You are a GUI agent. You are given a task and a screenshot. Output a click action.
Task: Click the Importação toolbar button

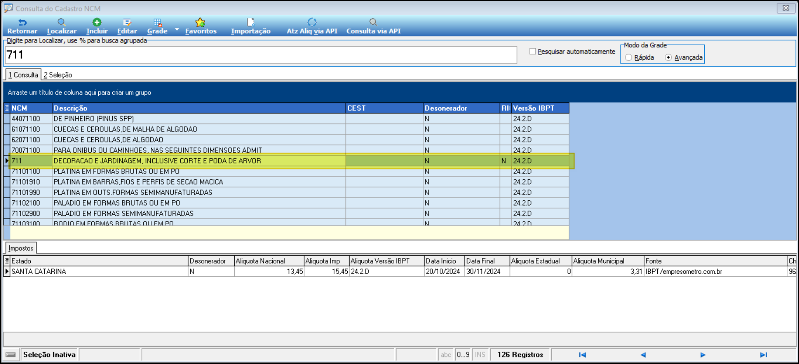[250, 26]
